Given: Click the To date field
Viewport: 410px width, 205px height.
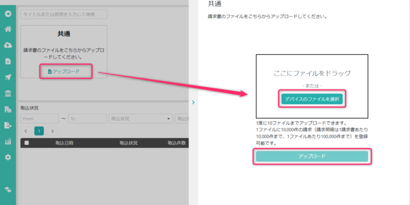Looking at the screenshot, I should point(87,118).
